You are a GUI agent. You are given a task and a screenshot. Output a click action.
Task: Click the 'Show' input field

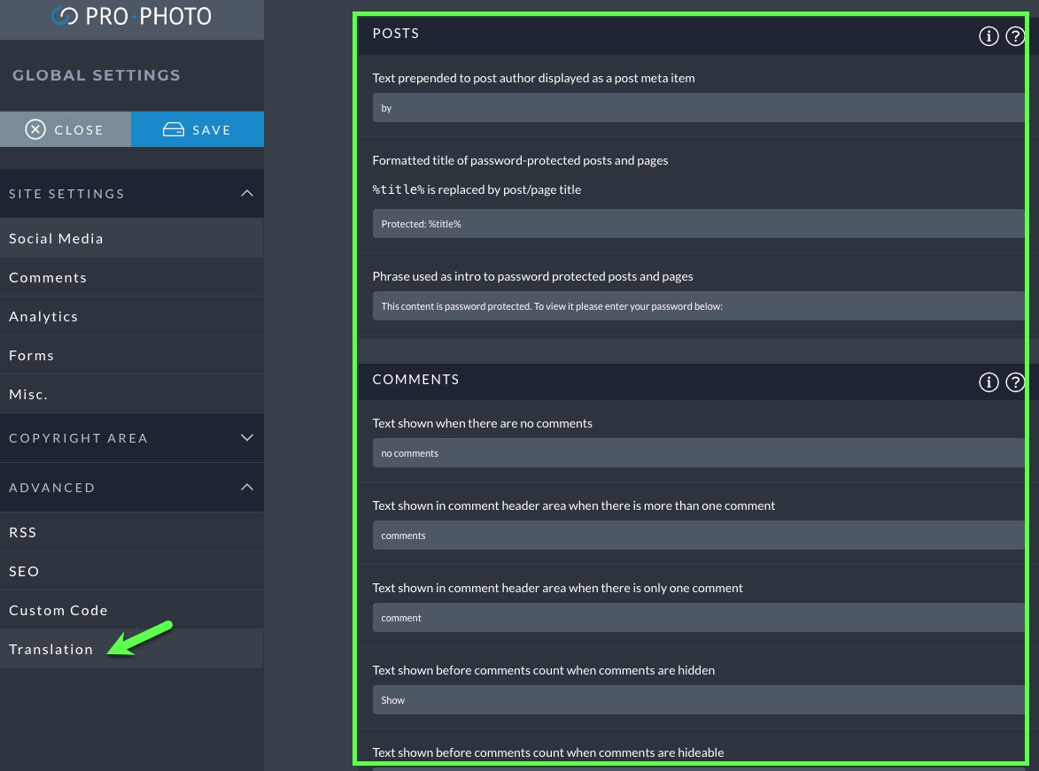698,700
